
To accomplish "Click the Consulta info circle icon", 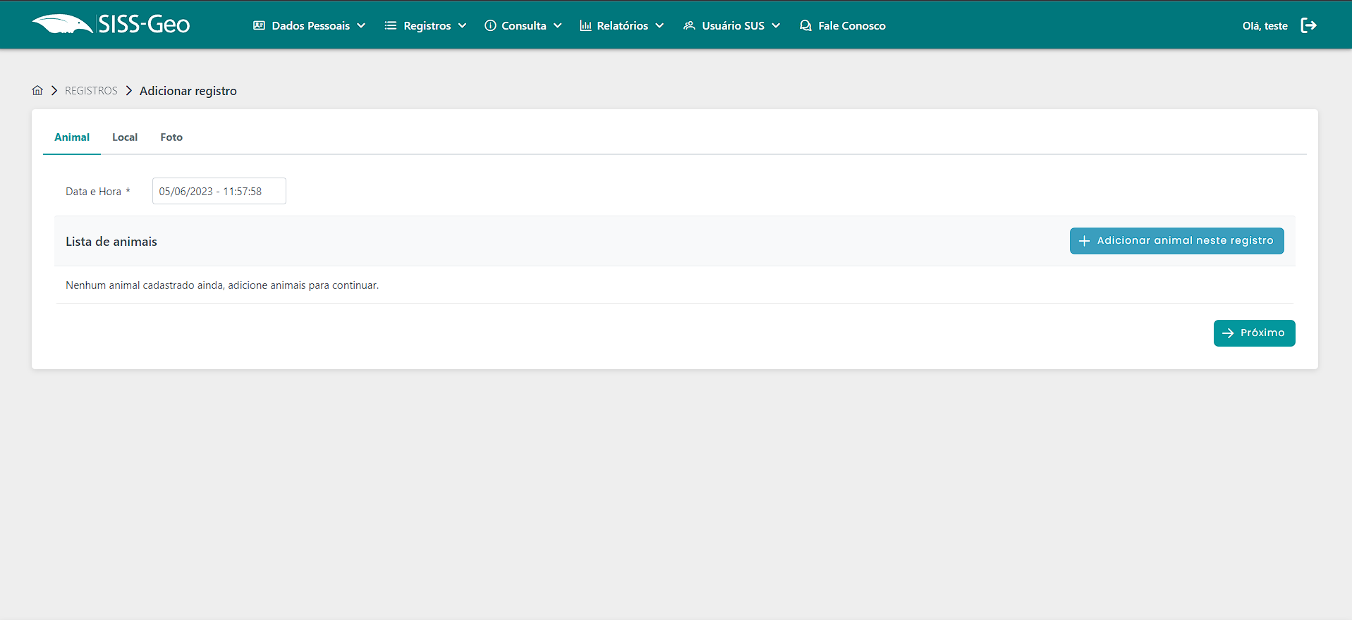I will click(490, 25).
